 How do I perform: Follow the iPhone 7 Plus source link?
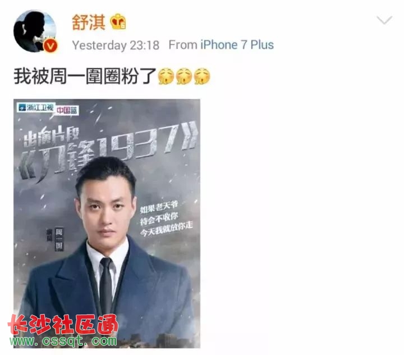tap(237, 45)
